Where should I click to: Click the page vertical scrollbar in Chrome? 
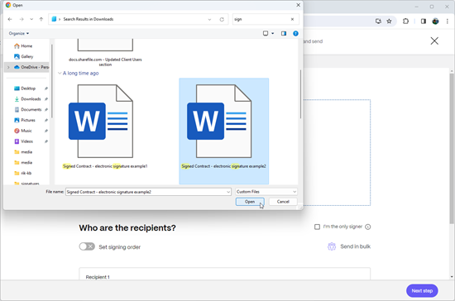[452, 148]
